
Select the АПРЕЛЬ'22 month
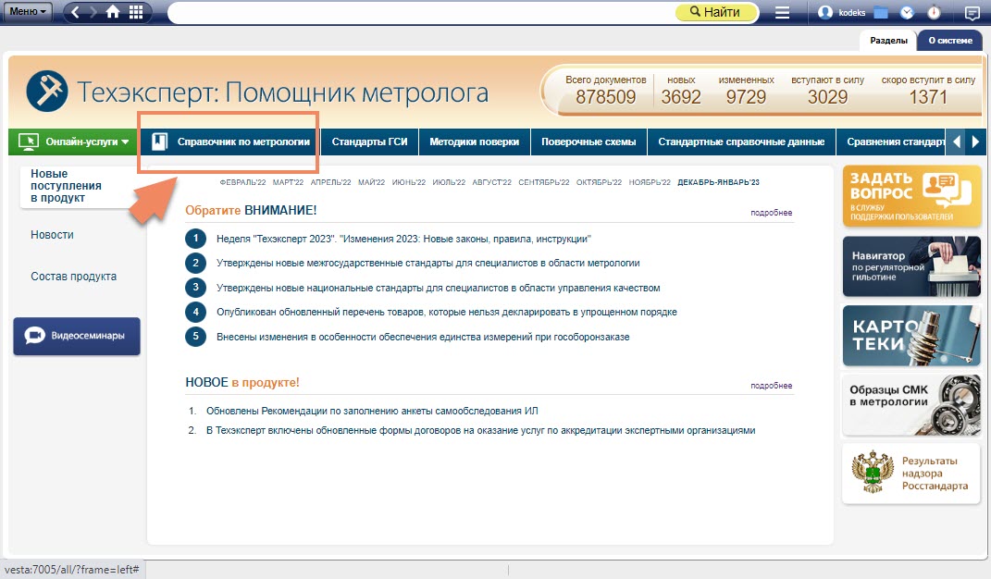point(330,183)
